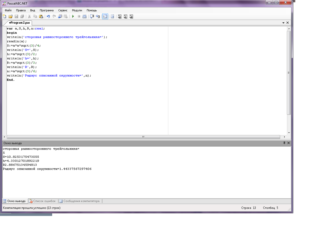Click the code line 'R:=a*sqrt(3)/3;'
Screen dimensions: 326x235
click(22, 63)
